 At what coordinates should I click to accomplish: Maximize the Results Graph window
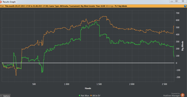[177, 1]
